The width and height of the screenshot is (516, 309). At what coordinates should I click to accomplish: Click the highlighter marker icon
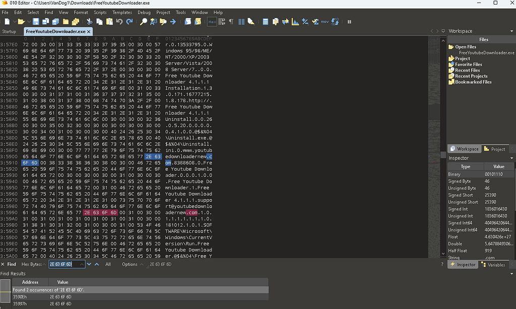click(x=251, y=22)
